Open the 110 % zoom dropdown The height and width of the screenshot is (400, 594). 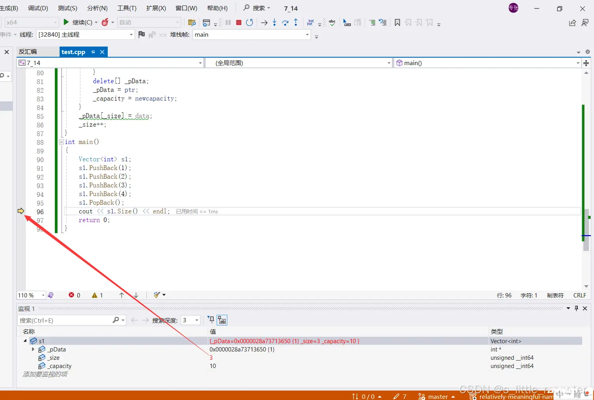coord(31,295)
